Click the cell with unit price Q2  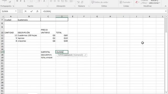coord(48,38)
